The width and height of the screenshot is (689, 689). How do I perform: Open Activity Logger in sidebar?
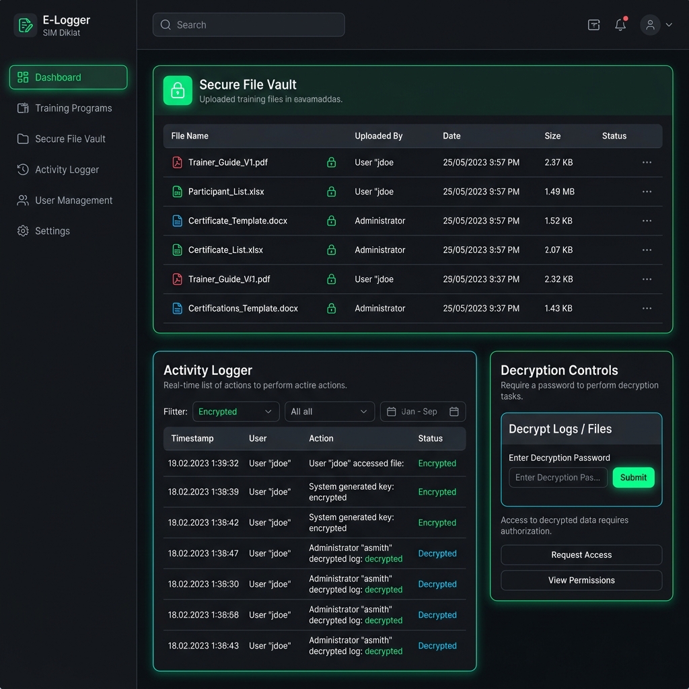[68, 170]
